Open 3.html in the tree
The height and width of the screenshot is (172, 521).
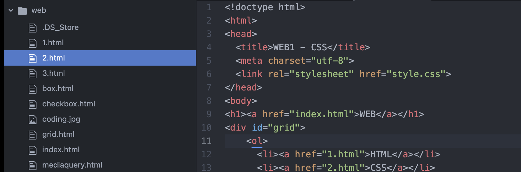tap(54, 73)
